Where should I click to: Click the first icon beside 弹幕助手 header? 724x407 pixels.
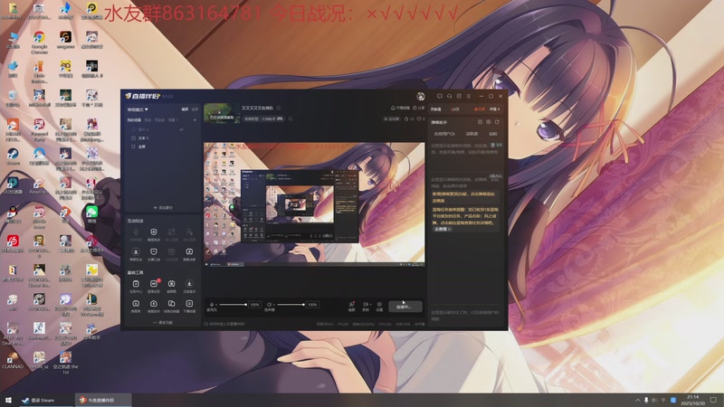pos(480,122)
